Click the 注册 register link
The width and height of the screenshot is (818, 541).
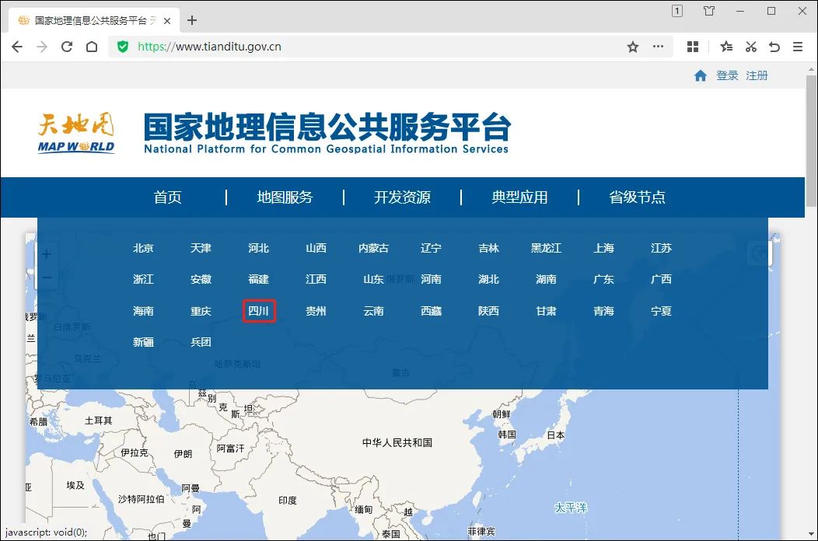[757, 75]
